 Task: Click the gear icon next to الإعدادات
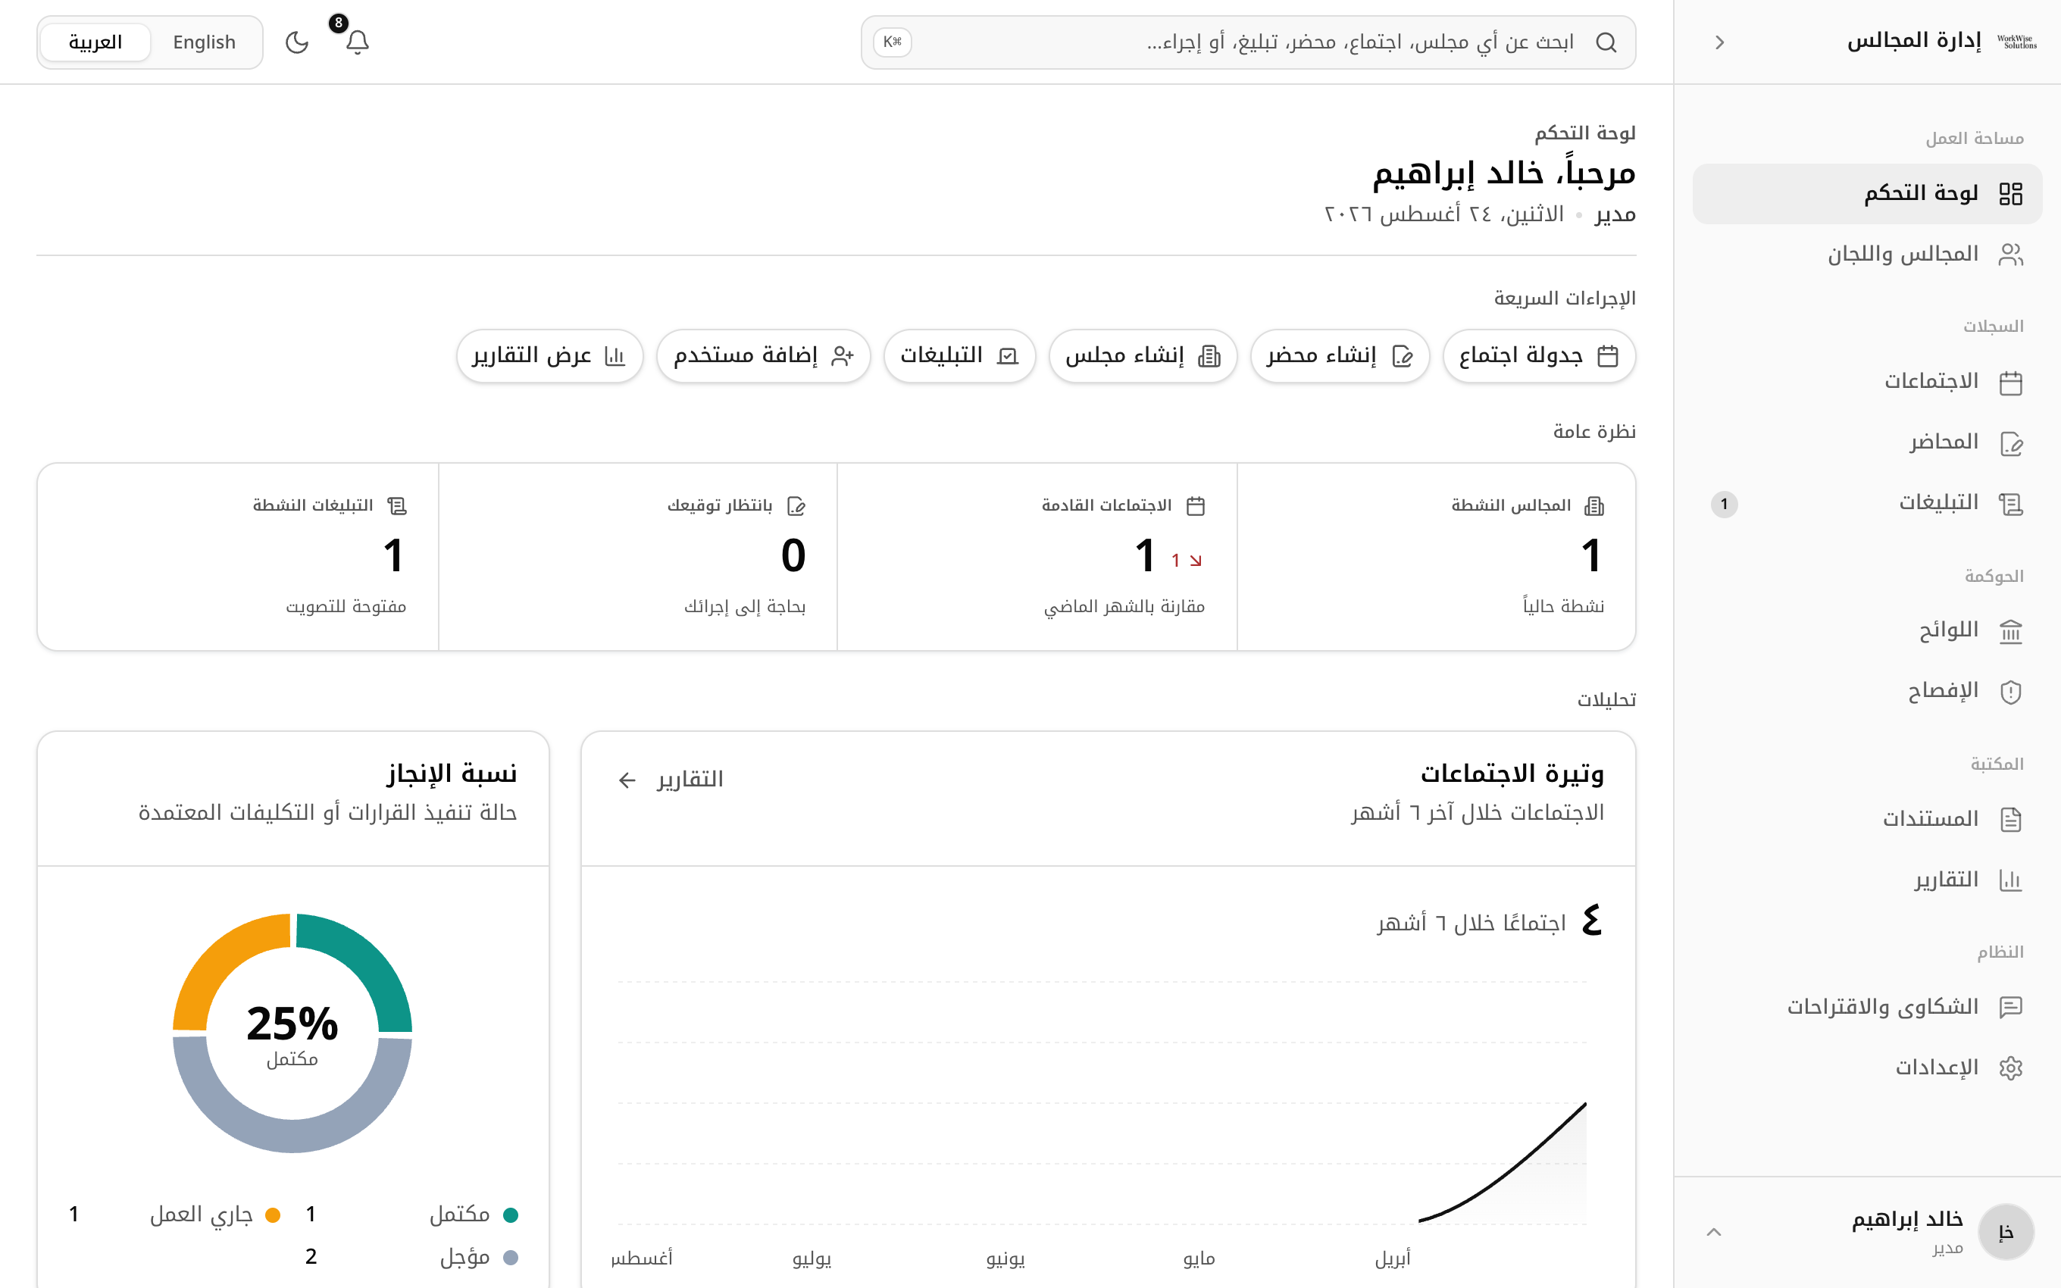pyautogui.click(x=2010, y=1068)
